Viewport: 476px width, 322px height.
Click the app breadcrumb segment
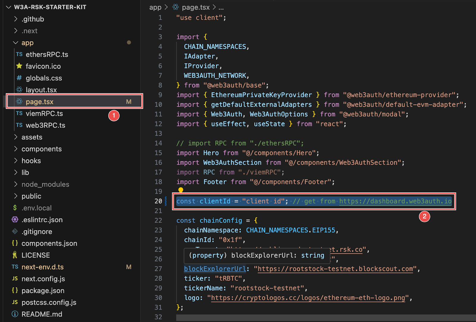(x=155, y=7)
